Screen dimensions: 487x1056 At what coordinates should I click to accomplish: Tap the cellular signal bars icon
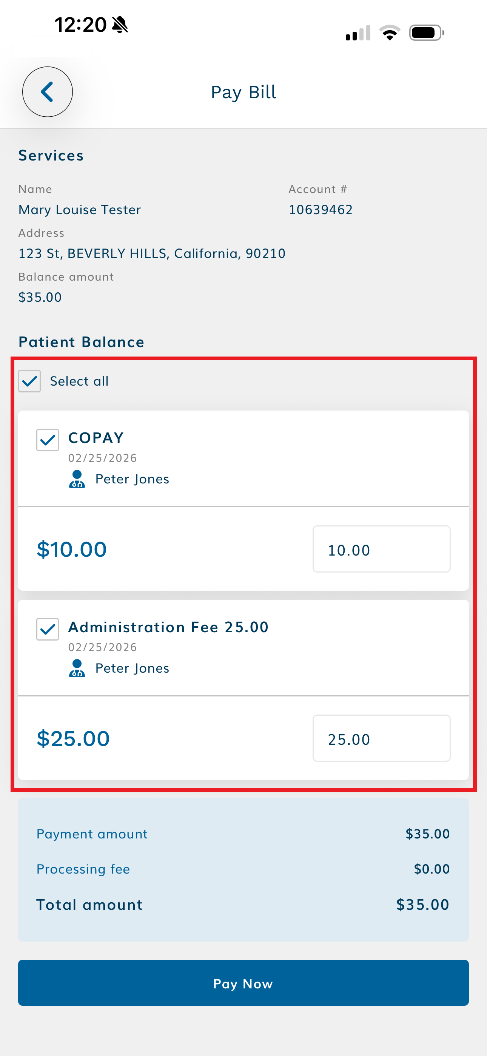tap(358, 33)
